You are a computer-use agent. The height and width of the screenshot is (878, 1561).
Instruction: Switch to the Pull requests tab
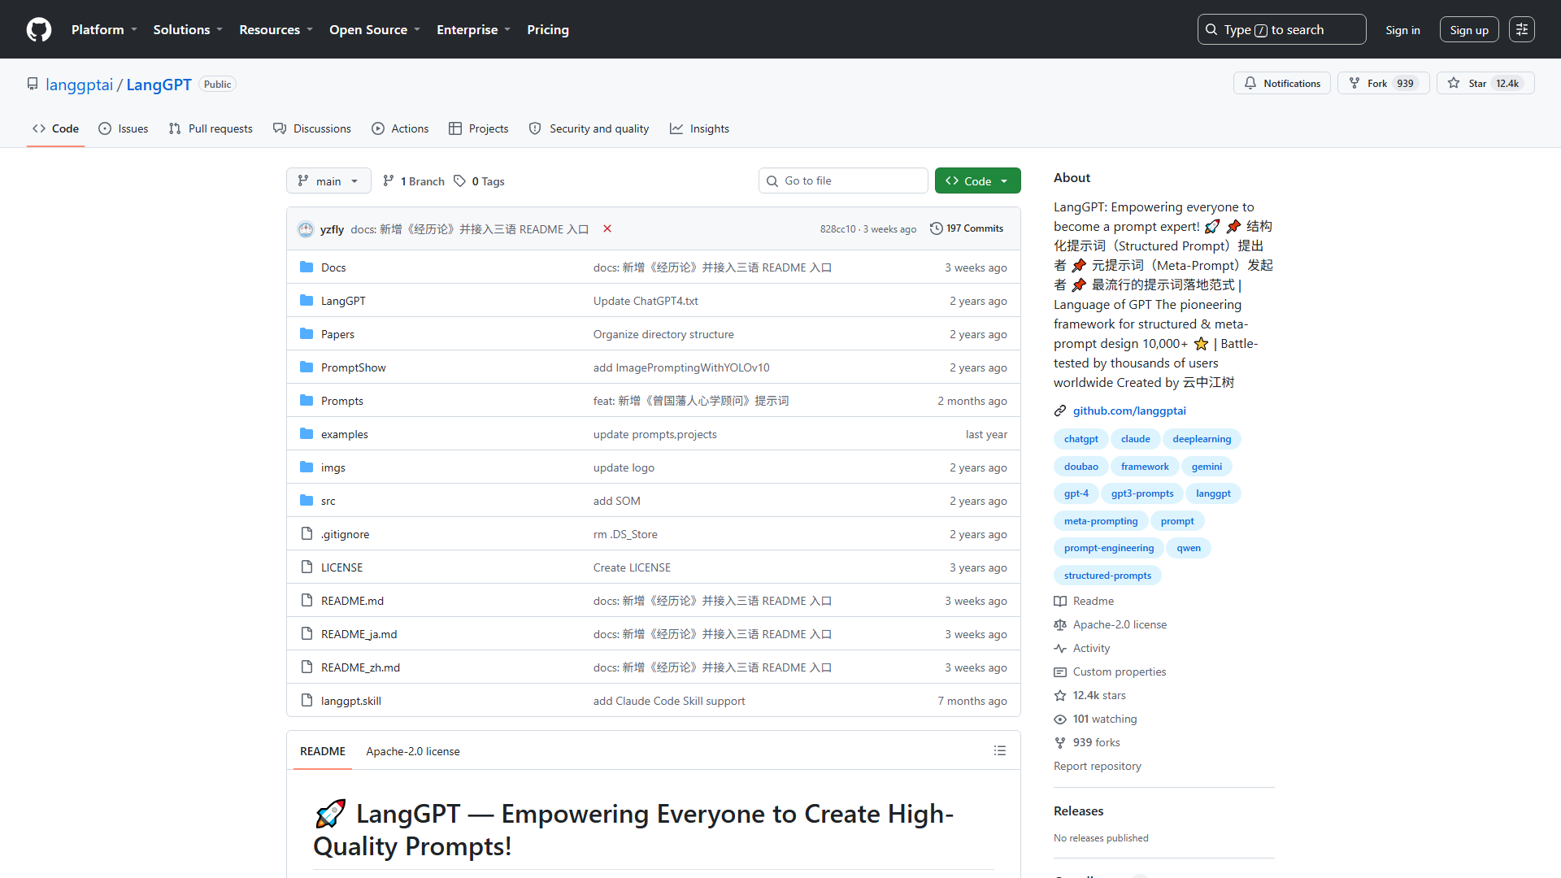[x=211, y=128]
